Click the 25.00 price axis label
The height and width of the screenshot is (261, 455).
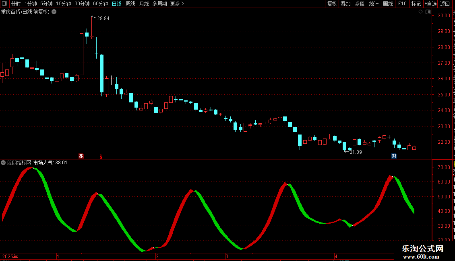[x=444, y=95]
